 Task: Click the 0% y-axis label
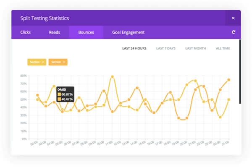tap(24, 139)
